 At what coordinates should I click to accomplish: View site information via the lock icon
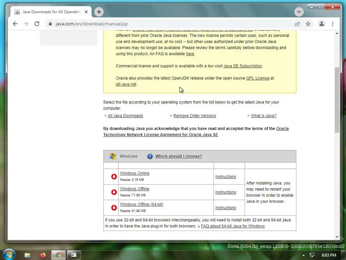tap(50, 24)
